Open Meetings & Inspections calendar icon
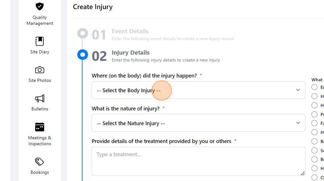Image resolution: width=324 pixels, height=181 pixels. [x=40, y=127]
